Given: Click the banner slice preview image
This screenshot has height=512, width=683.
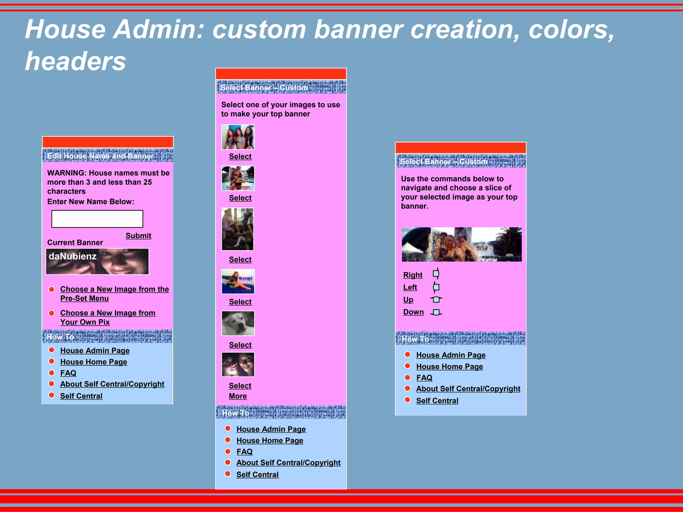Looking at the screenshot, I should click(462, 244).
